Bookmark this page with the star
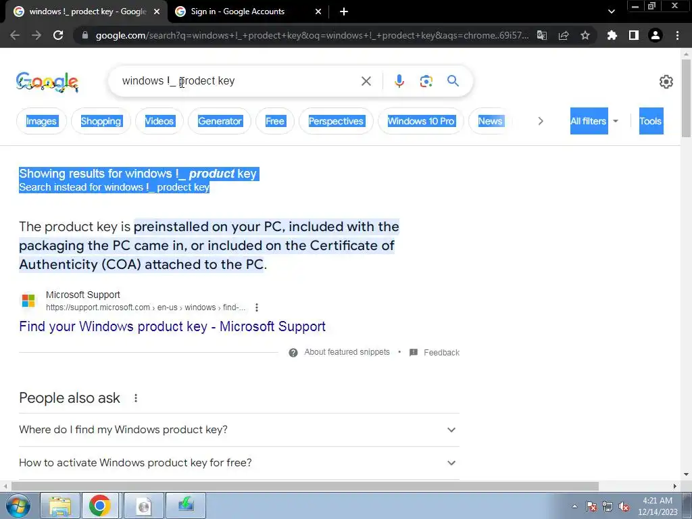The width and height of the screenshot is (692, 519). pyautogui.click(x=585, y=35)
